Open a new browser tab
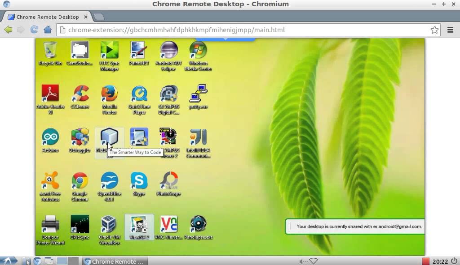The width and height of the screenshot is (460, 265). 99,17
